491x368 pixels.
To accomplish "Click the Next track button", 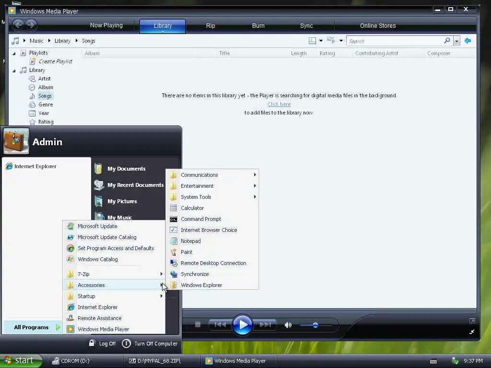I will tap(265, 325).
